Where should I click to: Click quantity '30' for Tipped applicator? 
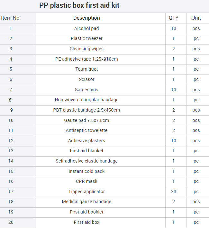coord(174,192)
